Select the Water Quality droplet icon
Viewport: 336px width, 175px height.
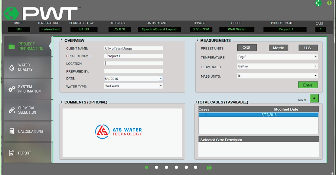click(11, 67)
